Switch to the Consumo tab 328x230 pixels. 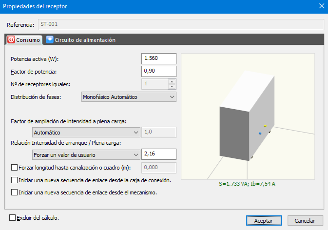pos(24,40)
